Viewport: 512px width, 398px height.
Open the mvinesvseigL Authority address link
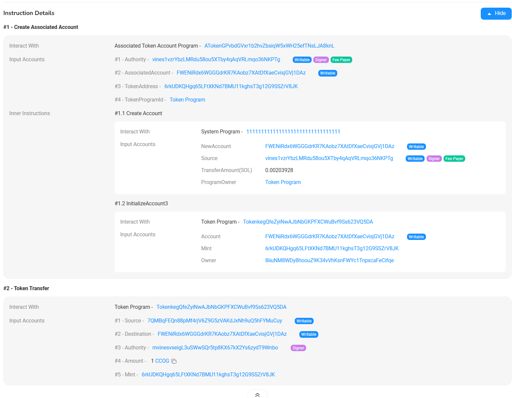(215, 348)
